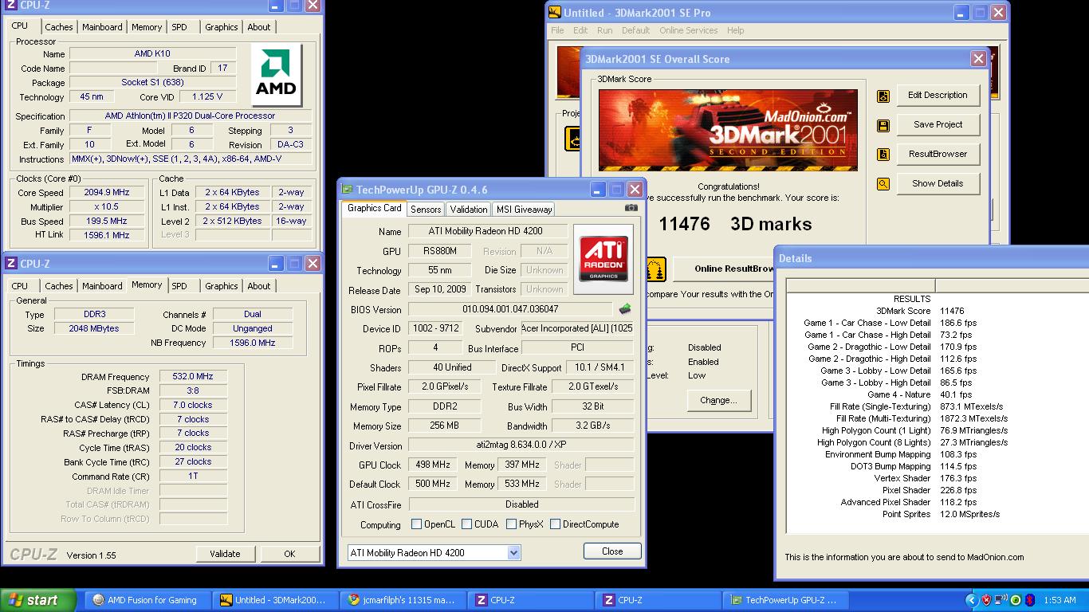Screen dimensions: 1089x612
Task: Click the Bluetooth tray icon
Action: (1030, 600)
